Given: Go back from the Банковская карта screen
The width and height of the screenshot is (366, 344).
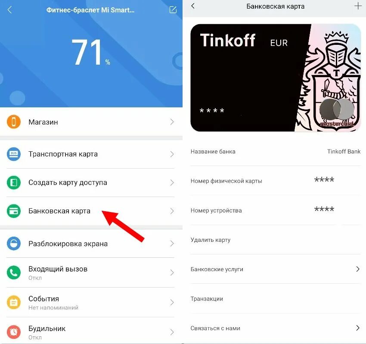Looking at the screenshot, I should 193,6.
